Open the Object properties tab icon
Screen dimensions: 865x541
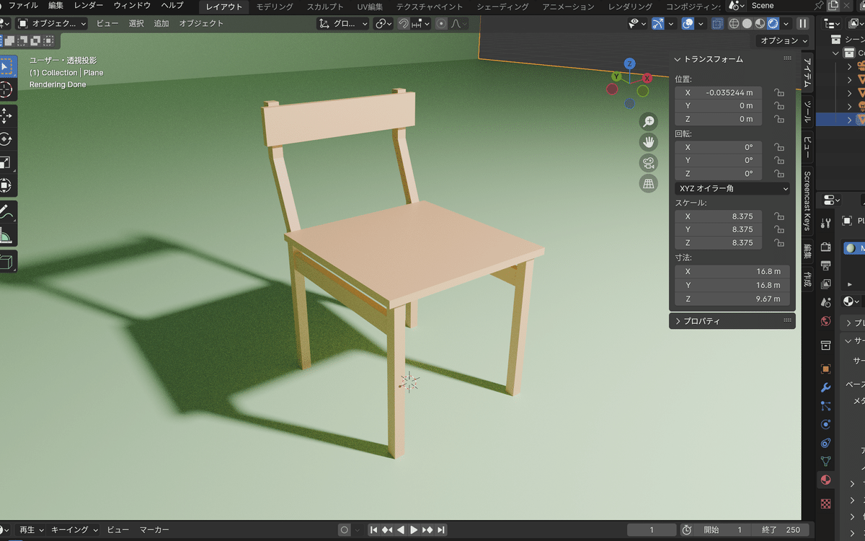pos(826,369)
